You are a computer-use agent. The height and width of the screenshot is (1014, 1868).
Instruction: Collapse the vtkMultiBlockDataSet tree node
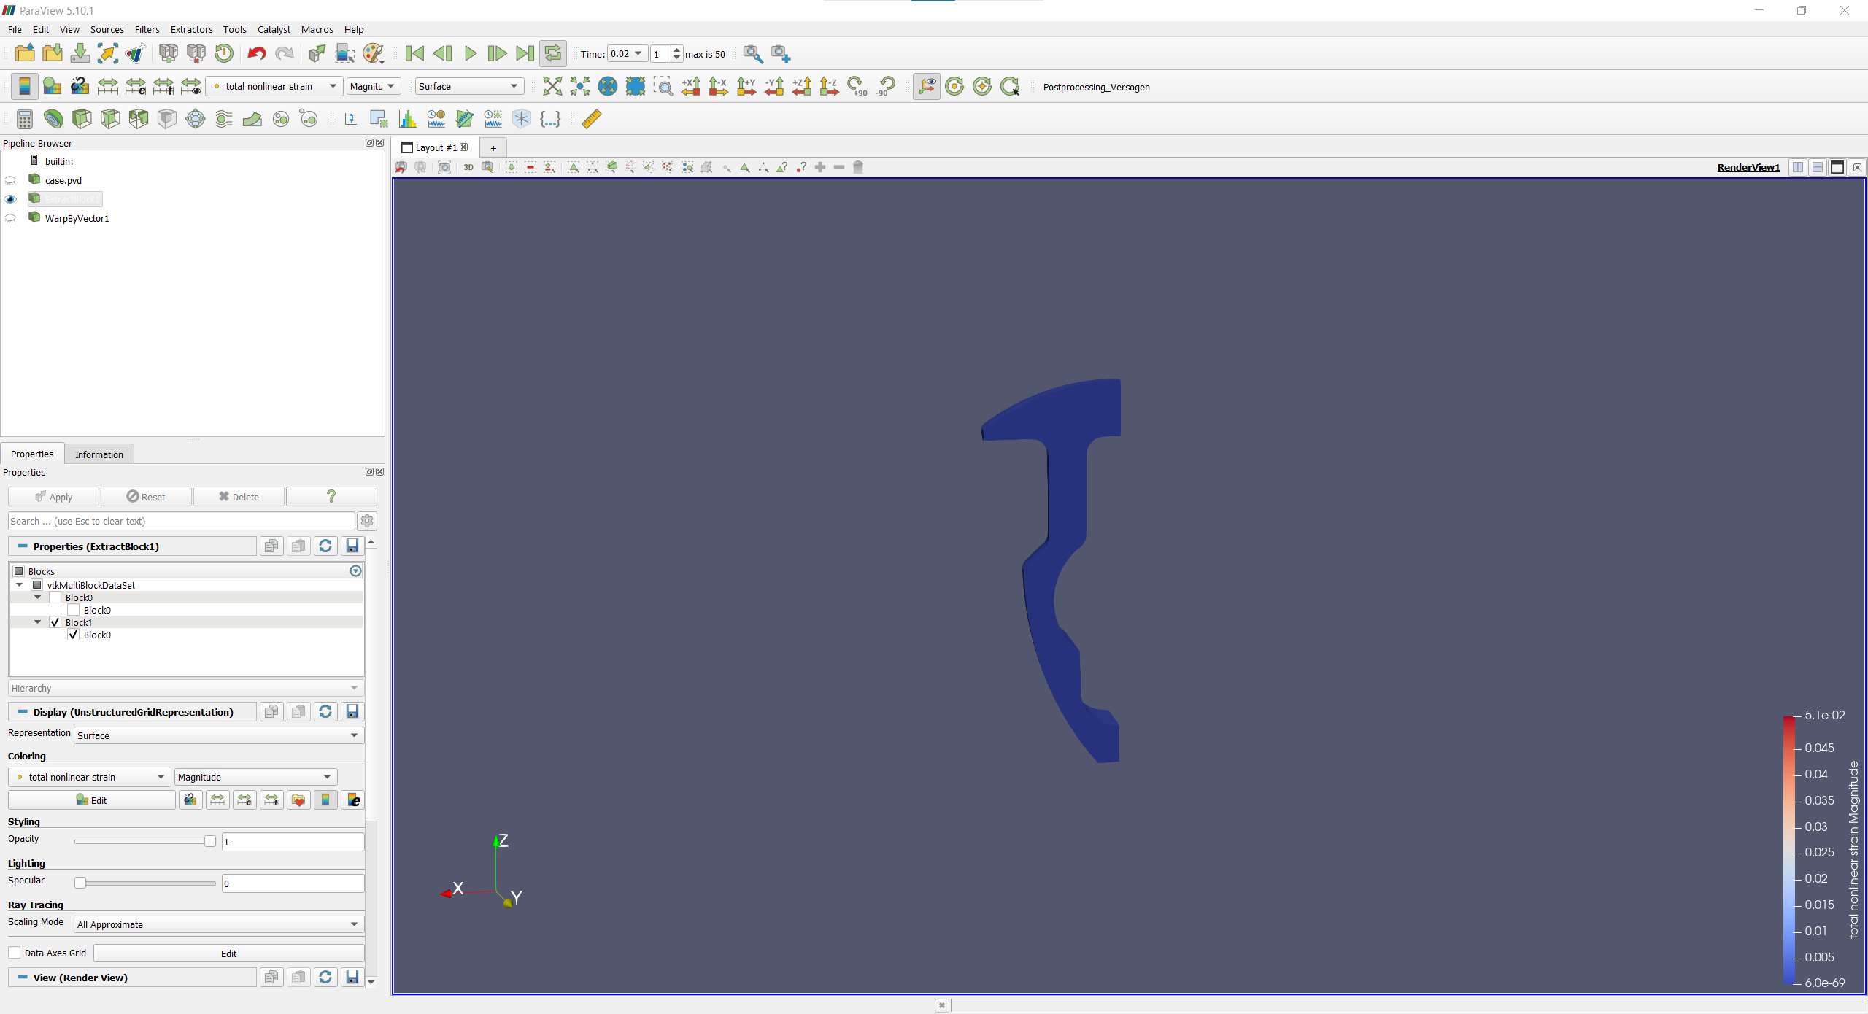point(20,584)
